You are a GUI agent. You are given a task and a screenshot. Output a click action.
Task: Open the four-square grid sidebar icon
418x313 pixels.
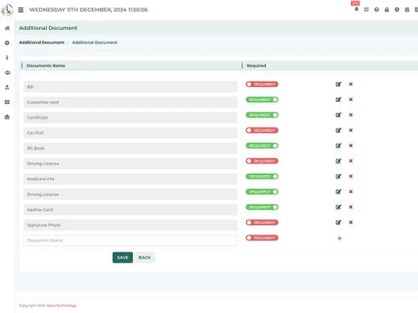pos(8,102)
